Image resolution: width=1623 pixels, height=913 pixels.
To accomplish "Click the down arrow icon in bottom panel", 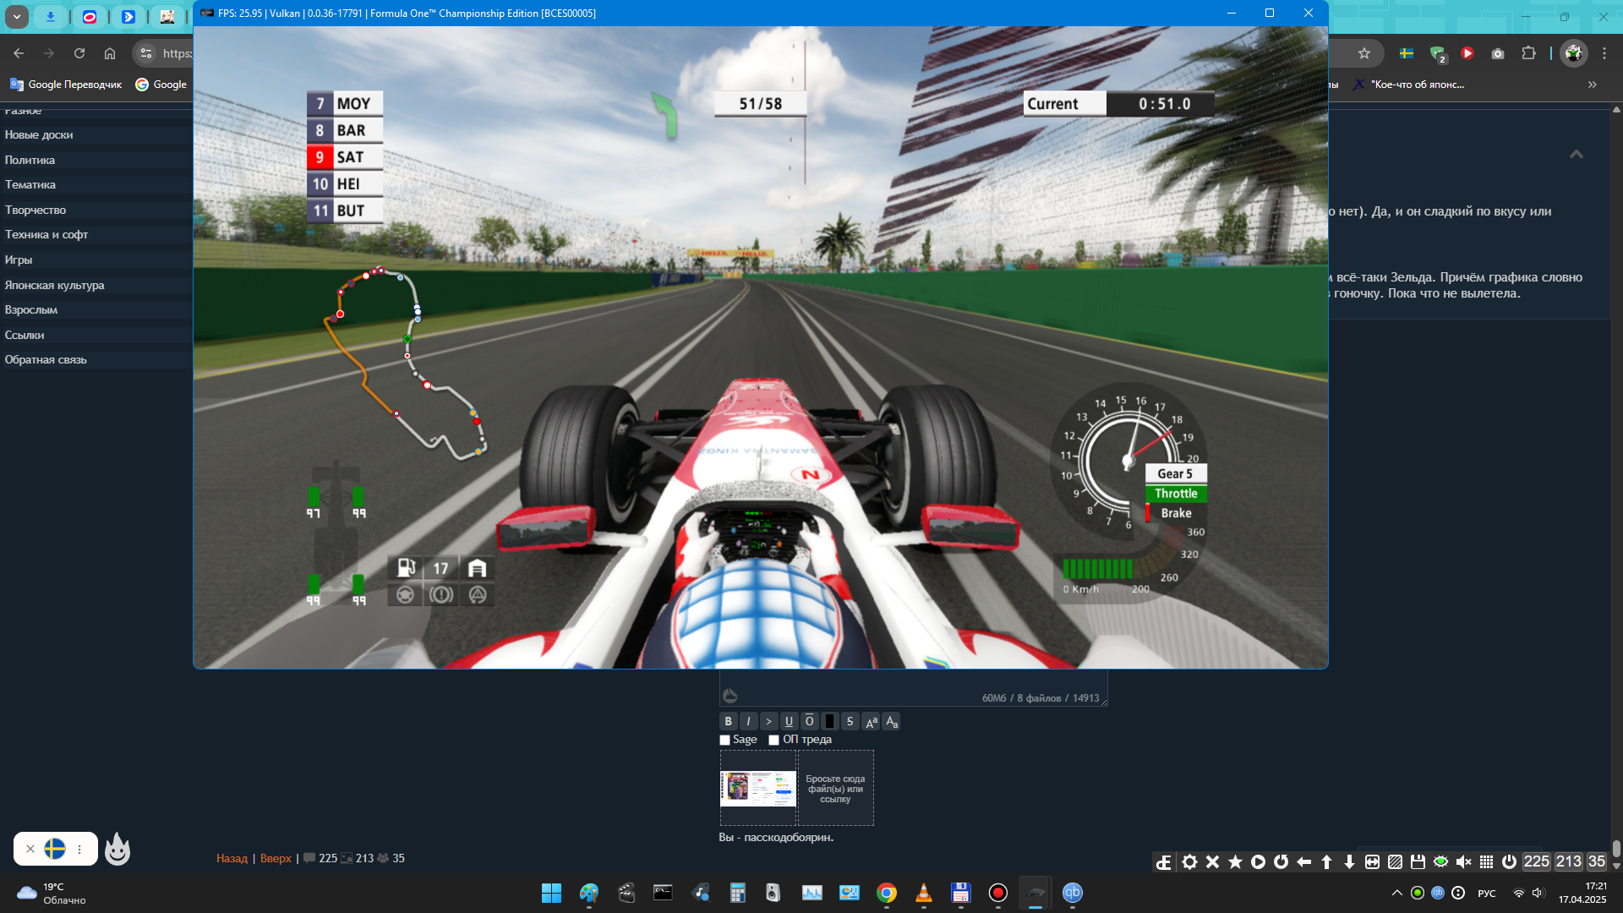I will click(1349, 861).
